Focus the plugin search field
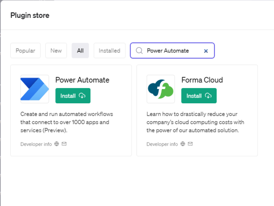Viewport: 274px width, 206px height. pos(173,51)
